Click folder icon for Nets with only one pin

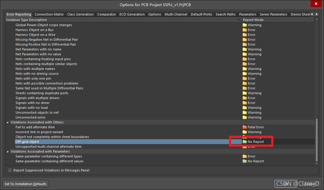tap(245, 78)
